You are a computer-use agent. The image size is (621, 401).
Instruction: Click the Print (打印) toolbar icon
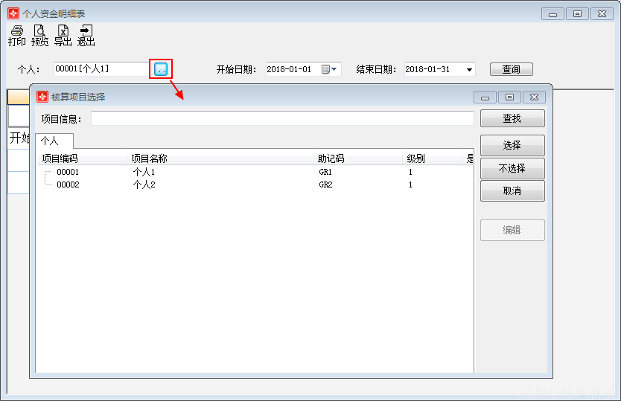tap(16, 36)
